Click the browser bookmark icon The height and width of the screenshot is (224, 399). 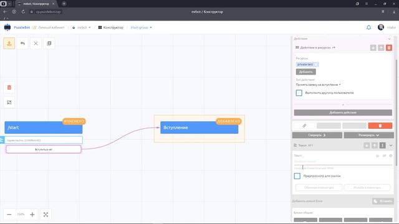click(x=383, y=12)
